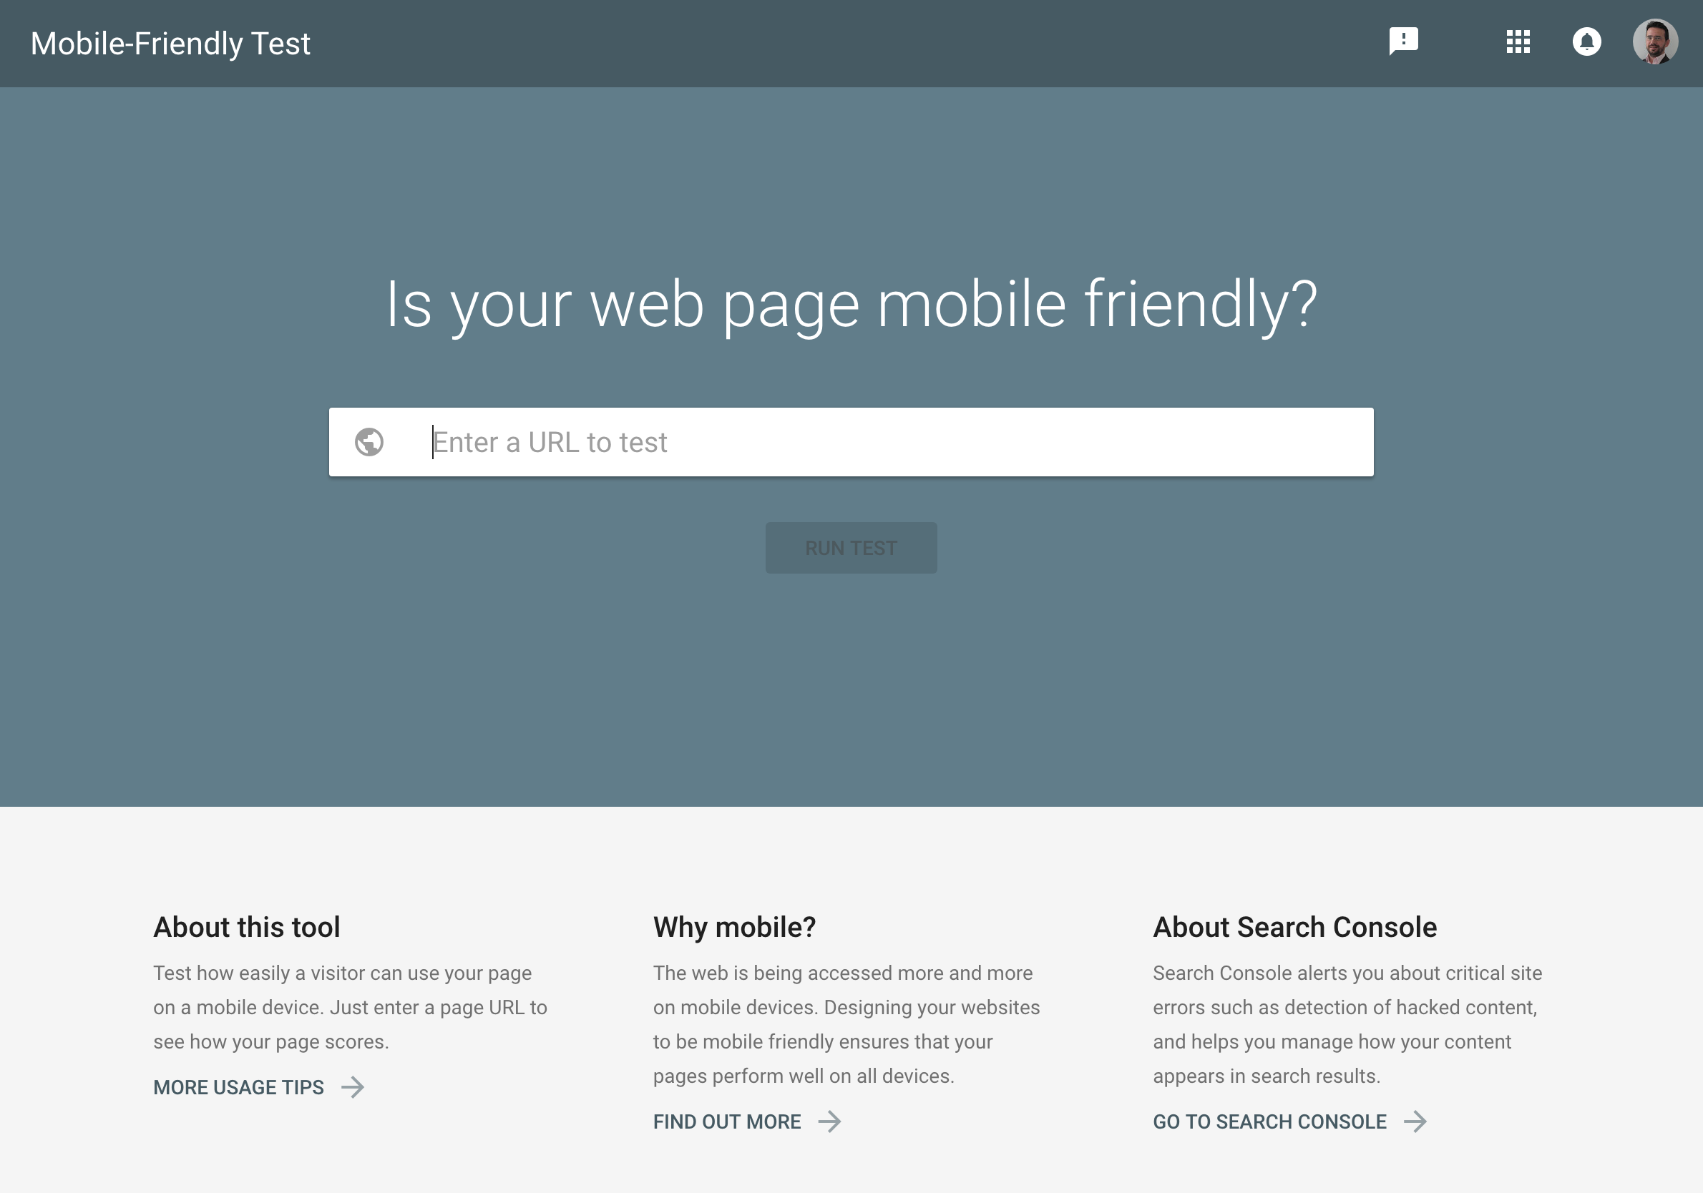Click the globe/URL icon in search bar
The image size is (1703, 1193).
(x=368, y=441)
